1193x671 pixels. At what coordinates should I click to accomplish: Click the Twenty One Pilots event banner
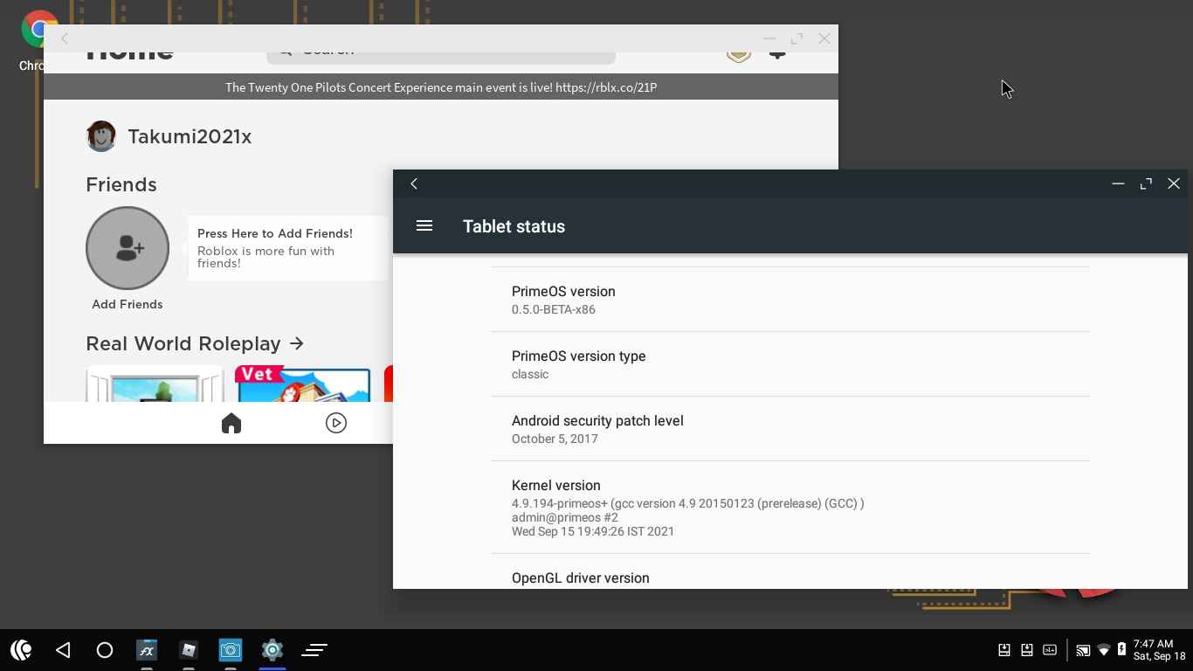(x=441, y=87)
